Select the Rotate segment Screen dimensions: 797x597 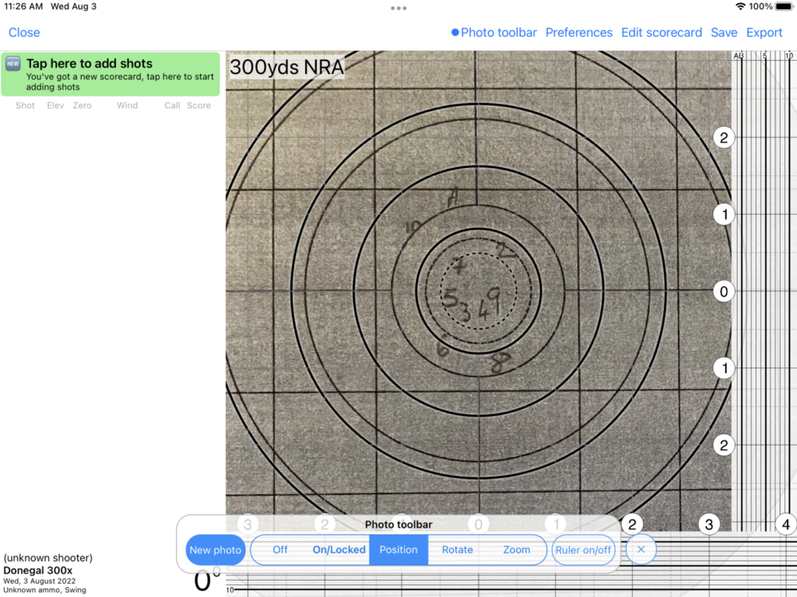click(x=458, y=550)
